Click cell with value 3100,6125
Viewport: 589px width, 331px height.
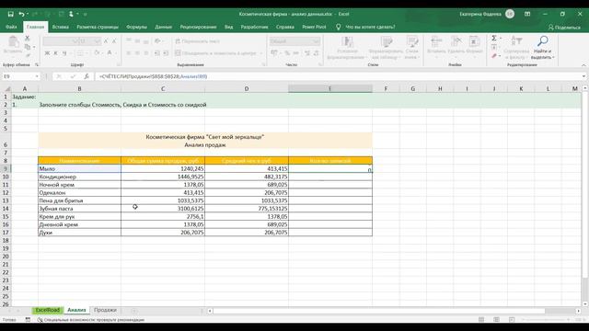[163, 209]
